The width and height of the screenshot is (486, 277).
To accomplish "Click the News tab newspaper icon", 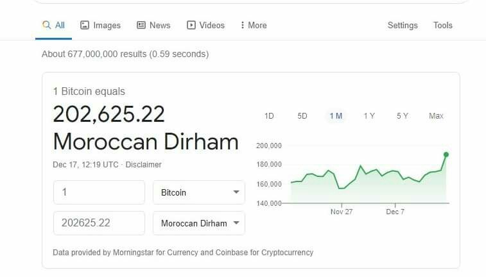I will click(141, 25).
